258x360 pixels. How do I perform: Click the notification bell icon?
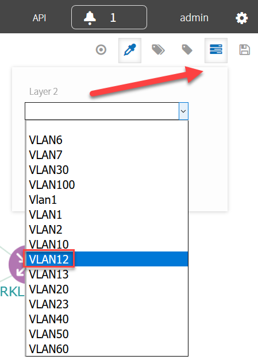[90, 18]
